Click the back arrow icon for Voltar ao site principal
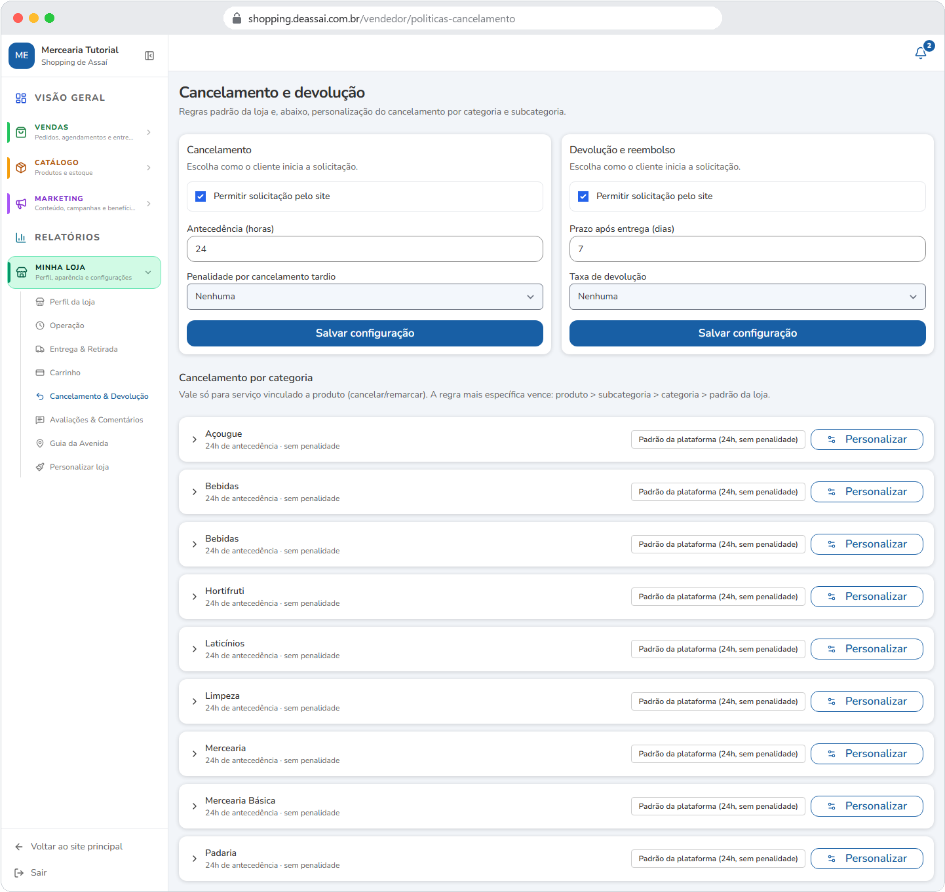The width and height of the screenshot is (945, 892). pyautogui.click(x=19, y=846)
